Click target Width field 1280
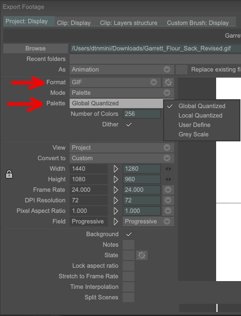Viewport: 241px width, 316px height. [142, 169]
